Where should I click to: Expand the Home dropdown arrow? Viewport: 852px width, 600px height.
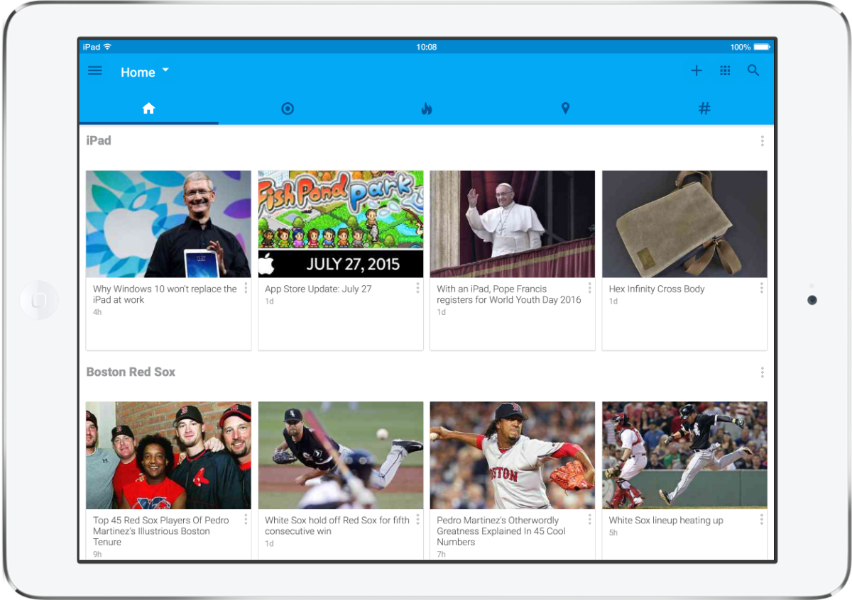point(165,70)
